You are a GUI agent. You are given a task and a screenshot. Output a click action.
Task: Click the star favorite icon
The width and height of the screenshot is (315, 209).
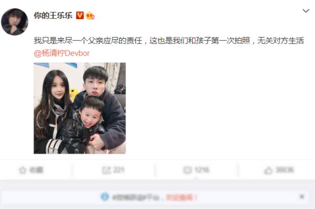point(22,170)
